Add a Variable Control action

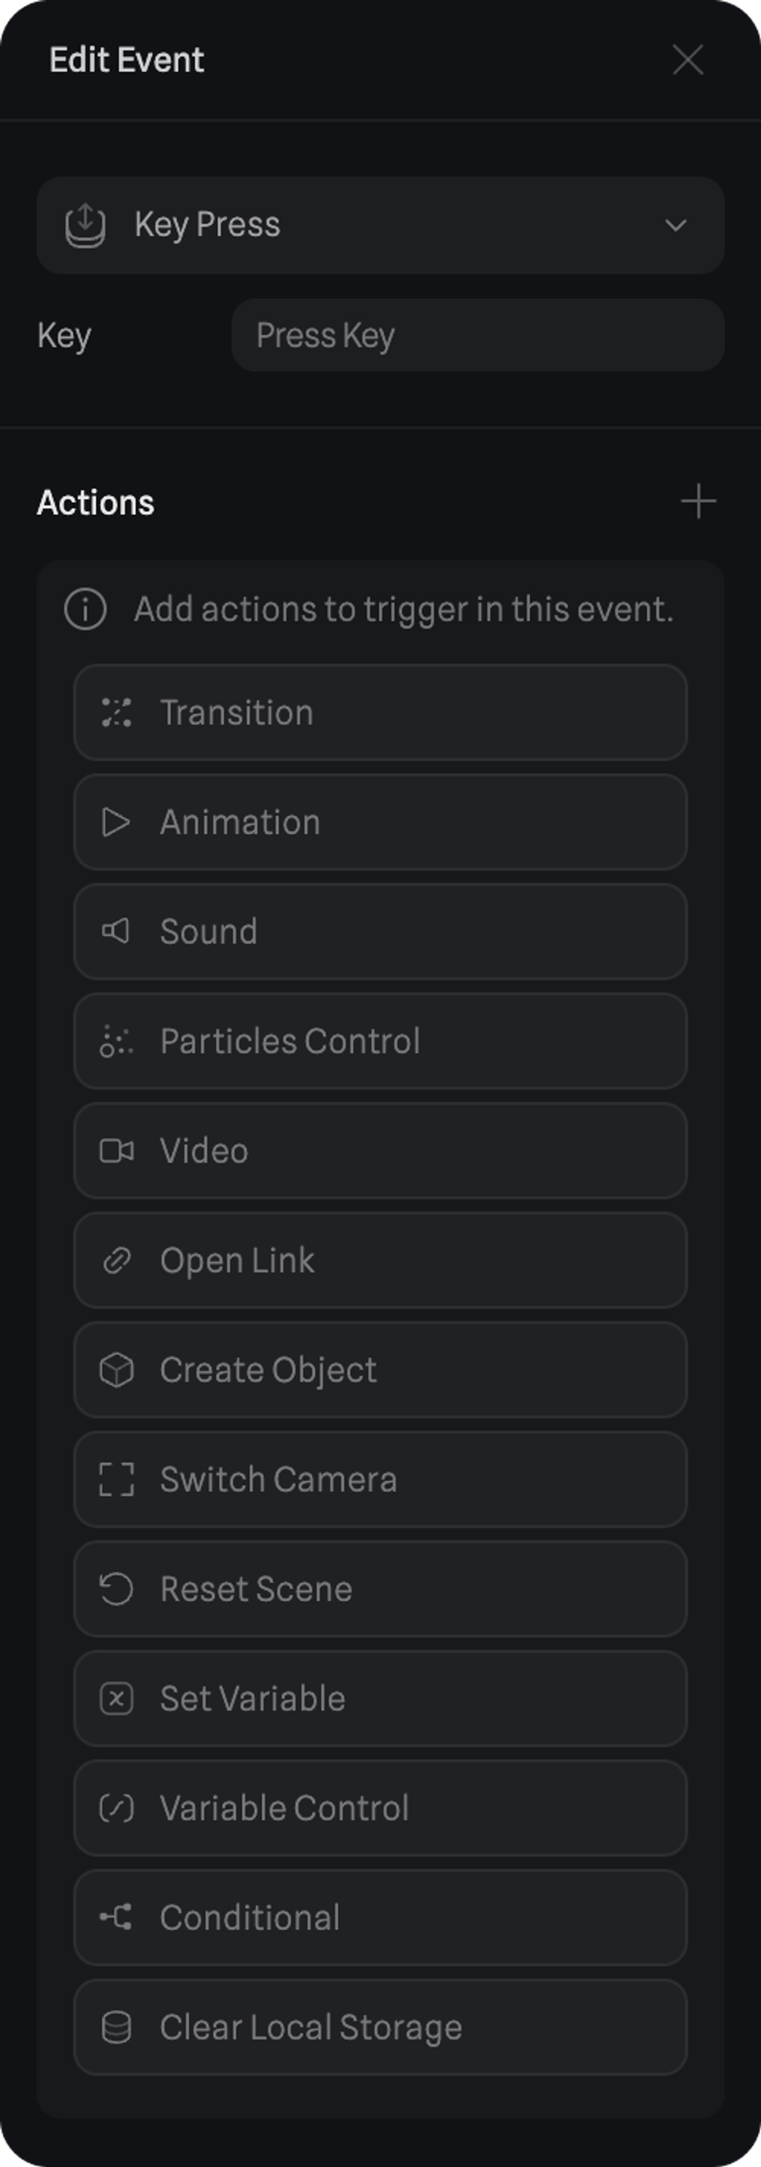click(380, 1808)
